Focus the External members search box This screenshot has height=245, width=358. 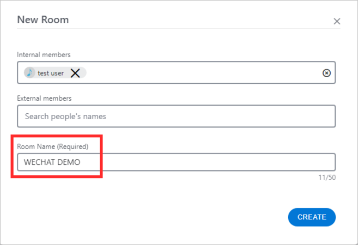[176, 116]
